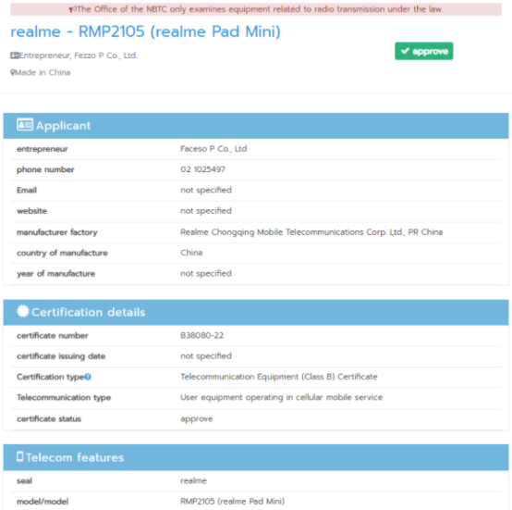The image size is (512, 510).
Task: Click the Certification details badge icon
Action: point(23,311)
